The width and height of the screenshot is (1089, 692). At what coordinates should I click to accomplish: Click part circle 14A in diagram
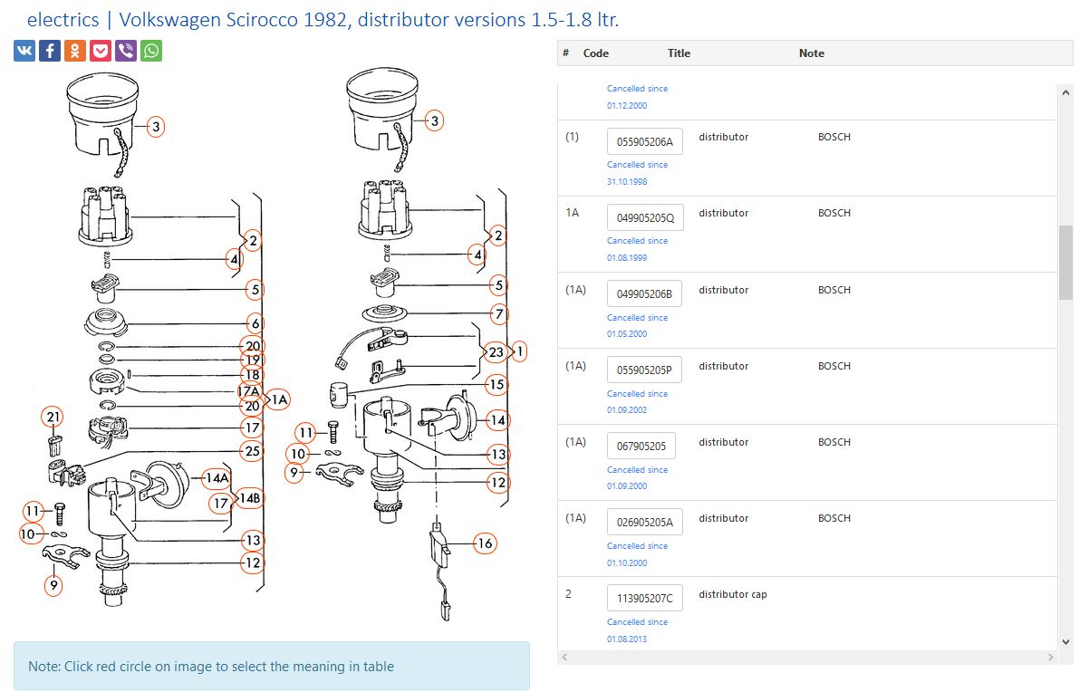pos(217,477)
